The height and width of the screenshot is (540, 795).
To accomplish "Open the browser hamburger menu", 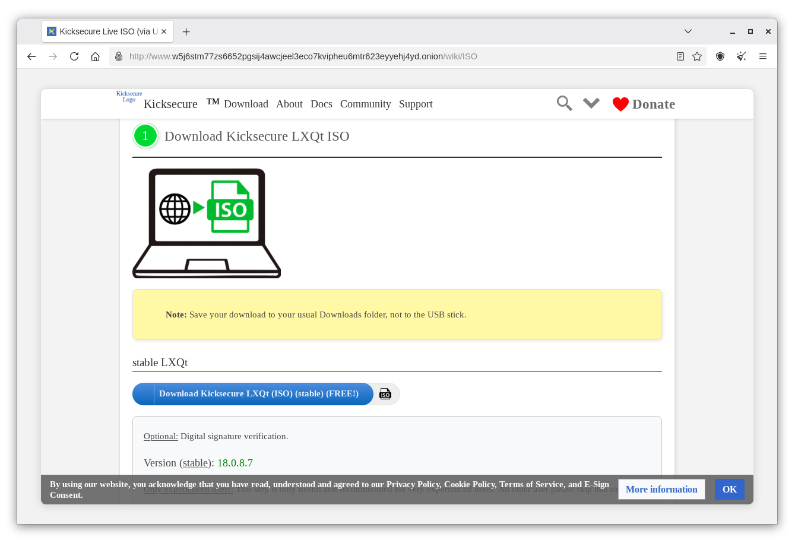I will (x=763, y=56).
